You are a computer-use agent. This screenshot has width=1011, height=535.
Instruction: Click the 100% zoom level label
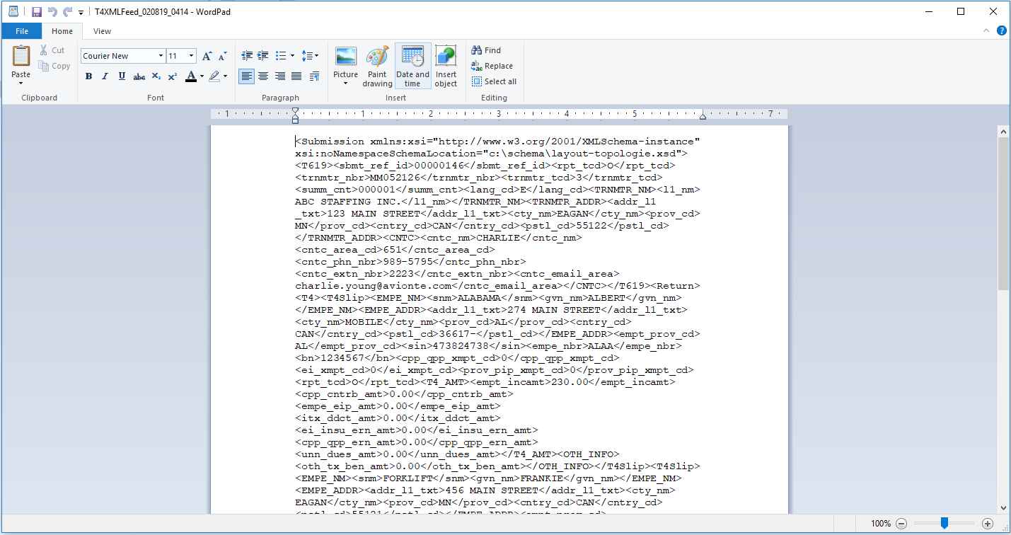[881, 524]
